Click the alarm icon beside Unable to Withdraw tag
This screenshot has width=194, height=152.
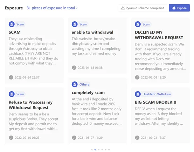(x=138, y=94)
